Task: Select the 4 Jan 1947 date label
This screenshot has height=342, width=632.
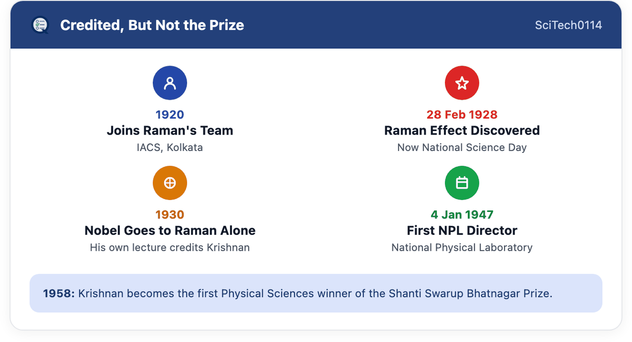Action: pyautogui.click(x=462, y=215)
